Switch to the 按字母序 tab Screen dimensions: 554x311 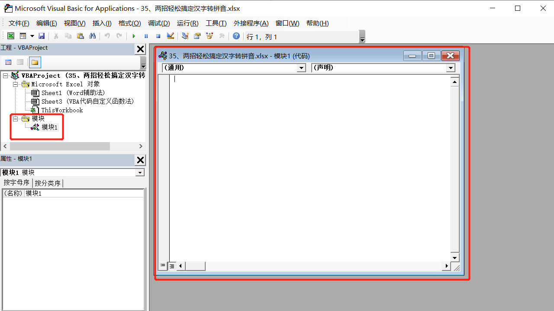(16, 183)
